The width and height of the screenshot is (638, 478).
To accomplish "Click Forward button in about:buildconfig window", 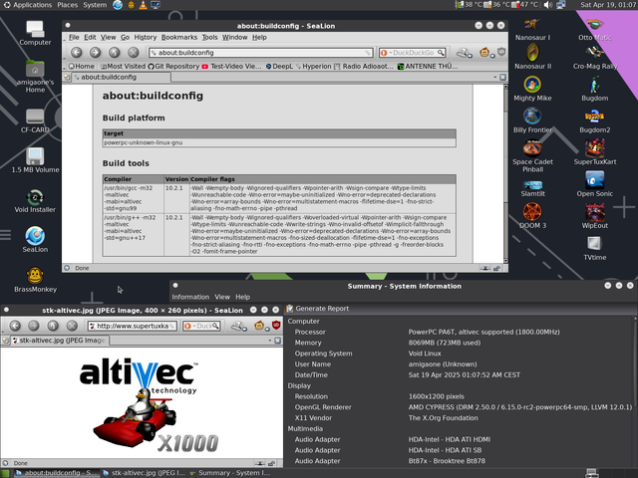I will 96,52.
